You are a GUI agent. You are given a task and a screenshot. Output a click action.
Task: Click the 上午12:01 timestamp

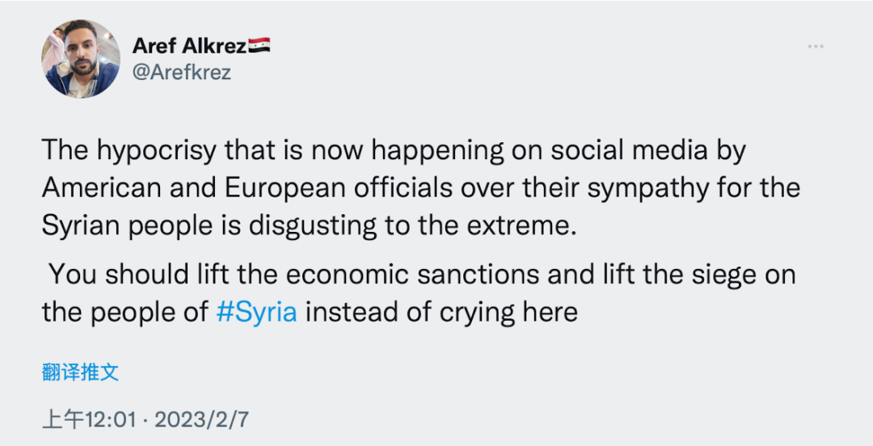89,420
